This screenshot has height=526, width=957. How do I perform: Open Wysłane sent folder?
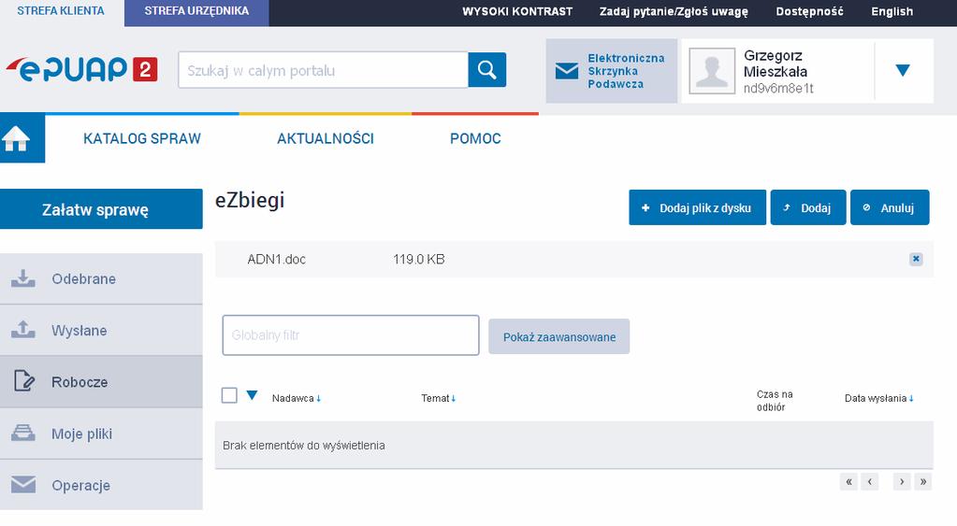[101, 331]
